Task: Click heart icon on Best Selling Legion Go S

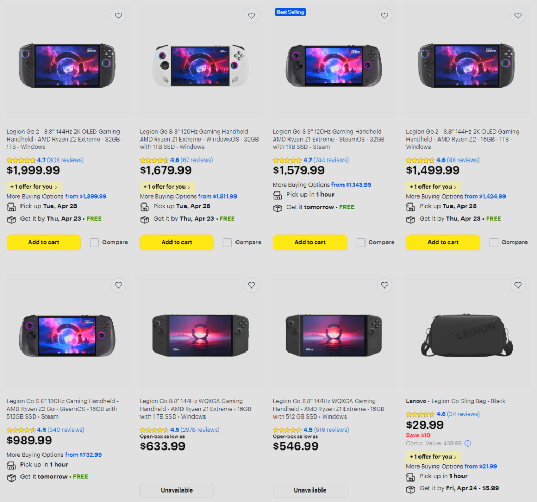Action: point(385,16)
